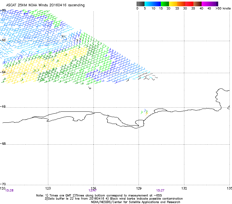Viewport: 232px width, 204px height.
Task: Click the small colored wind barb cluster near coast
Action: point(145,112)
